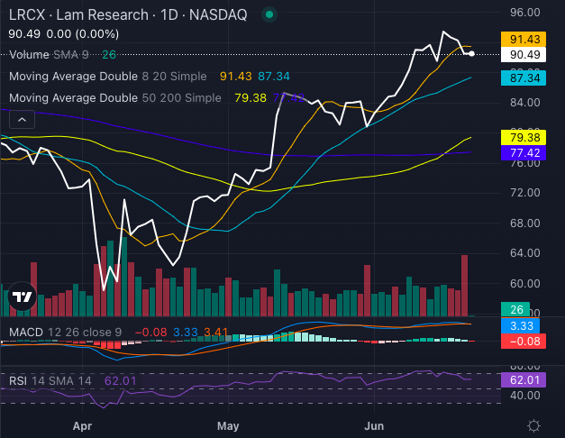Click the tallest red volume bar in June
Image resolution: width=565 pixels, height=438 pixels.
(464, 286)
